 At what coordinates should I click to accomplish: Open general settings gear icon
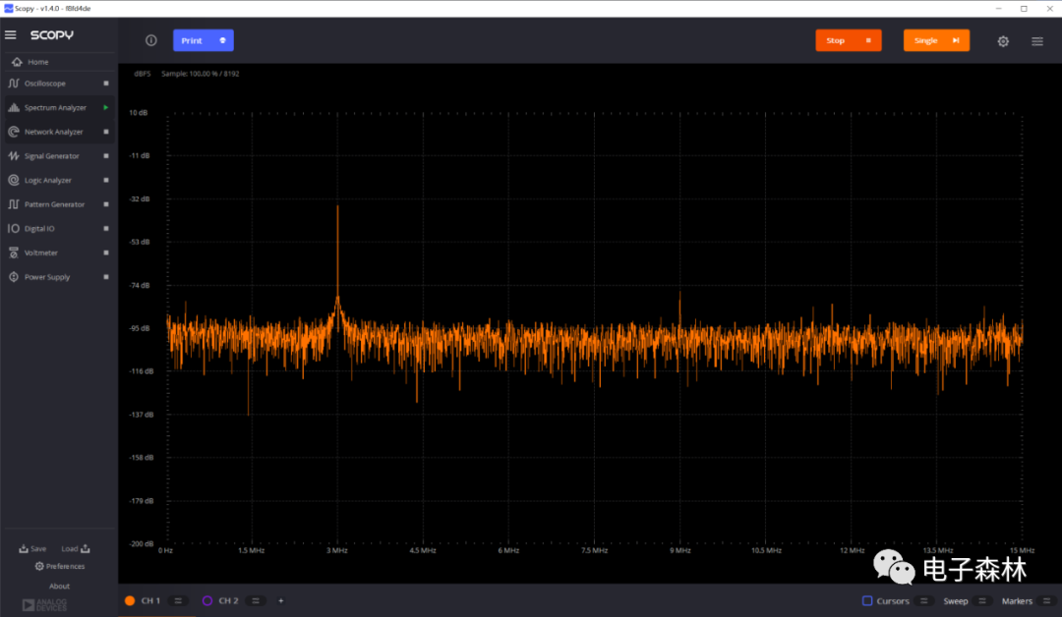(1003, 41)
